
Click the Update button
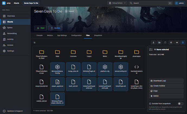55,28
